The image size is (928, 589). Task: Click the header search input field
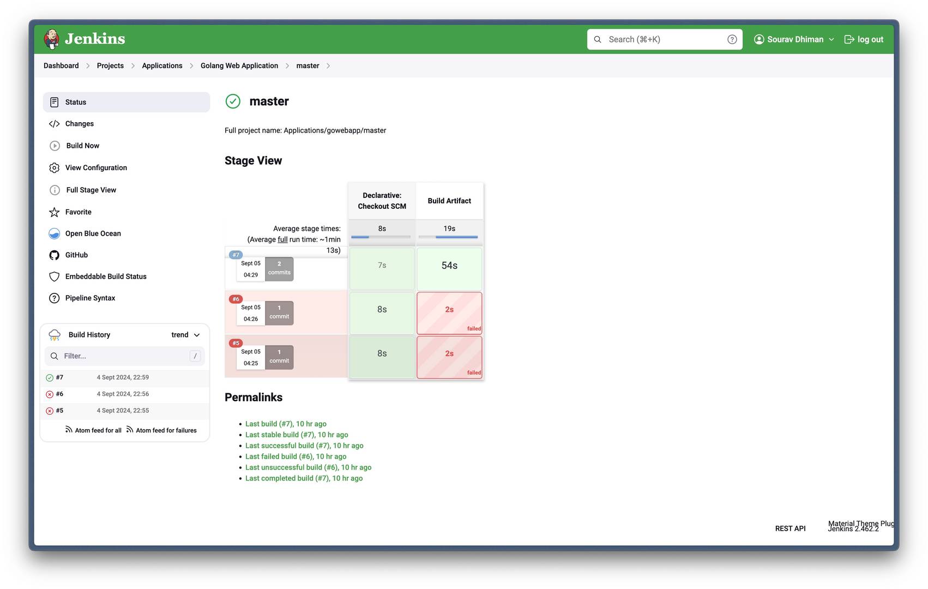click(665, 39)
